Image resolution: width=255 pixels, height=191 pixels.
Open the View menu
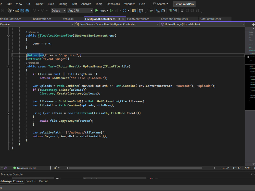coord(19,4)
